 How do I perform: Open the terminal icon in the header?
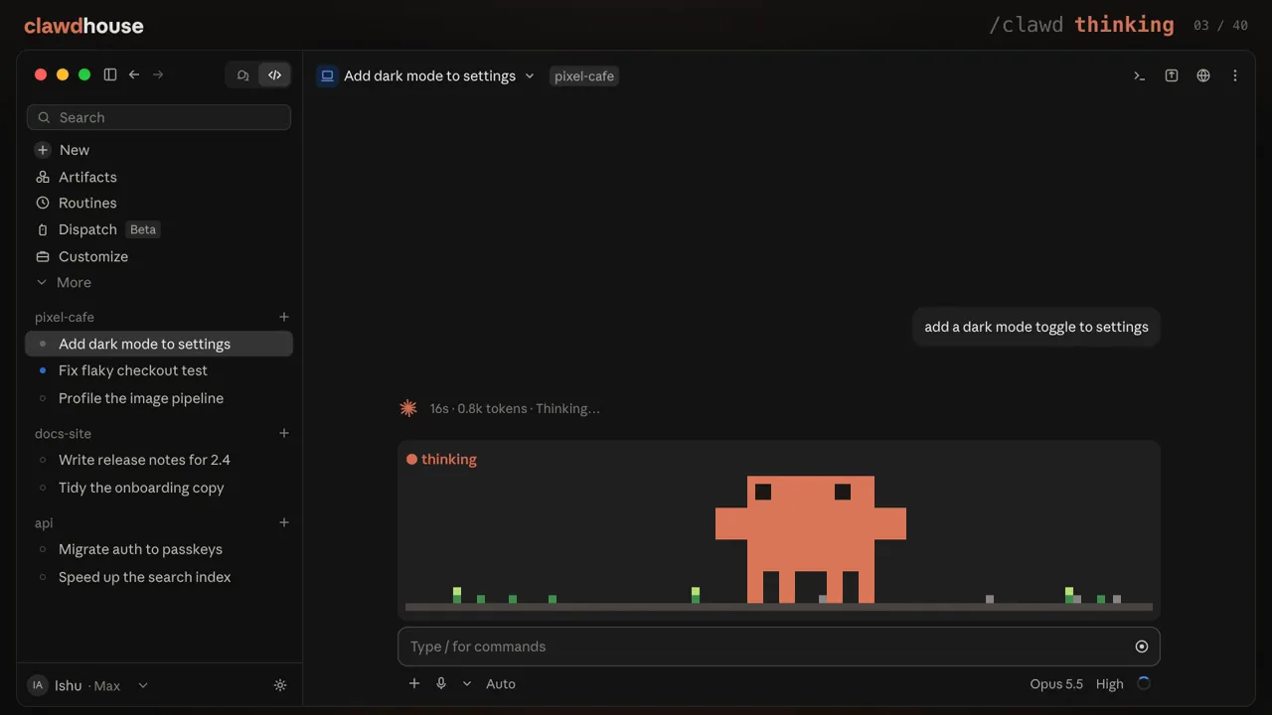pos(1140,75)
